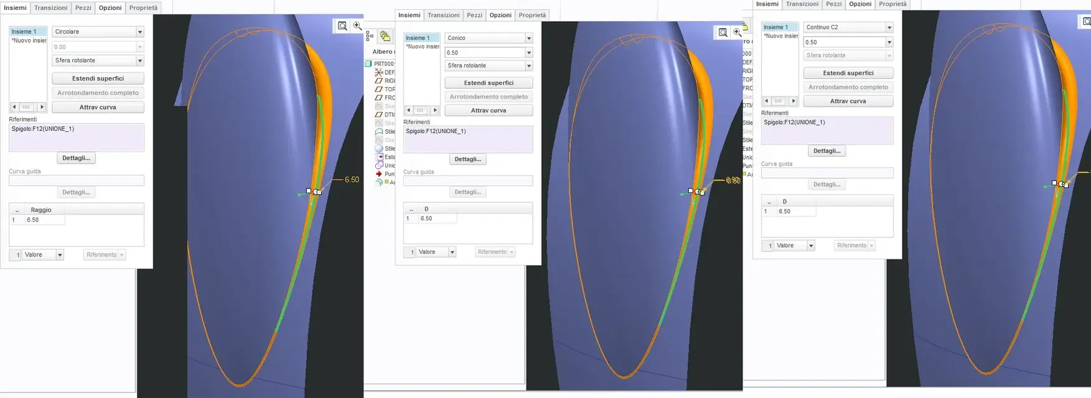Switch to the Transizioni tab in left panel

[x=51, y=7]
